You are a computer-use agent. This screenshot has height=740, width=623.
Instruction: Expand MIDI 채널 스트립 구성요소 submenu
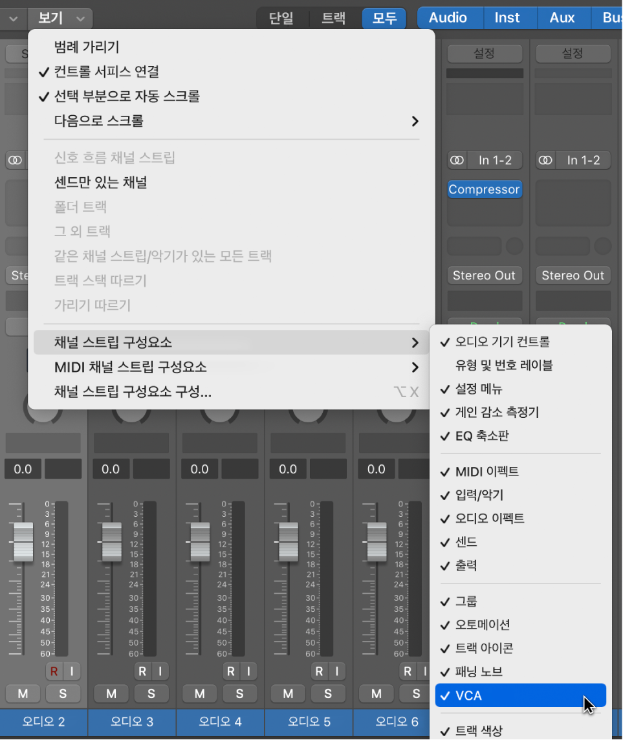(x=231, y=367)
